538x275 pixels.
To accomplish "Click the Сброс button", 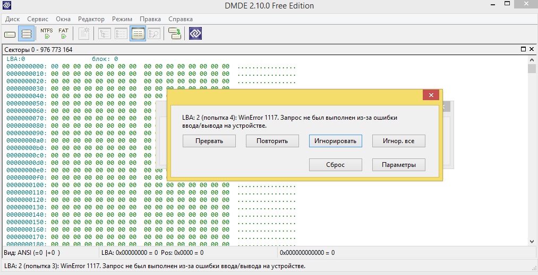I will pyautogui.click(x=335, y=165).
